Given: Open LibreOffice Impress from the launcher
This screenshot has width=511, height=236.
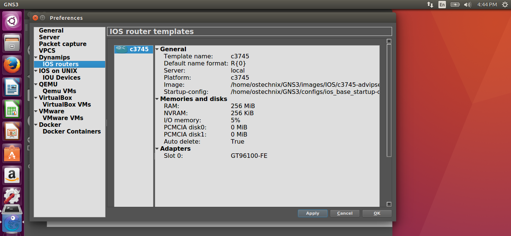Looking at the screenshot, I should pyautogui.click(x=12, y=131).
